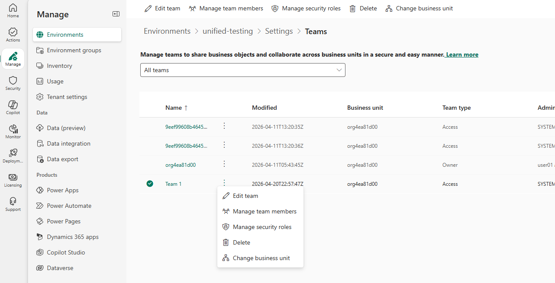Open Monitor in the left rail
This screenshot has height=283, width=555.
click(13, 132)
